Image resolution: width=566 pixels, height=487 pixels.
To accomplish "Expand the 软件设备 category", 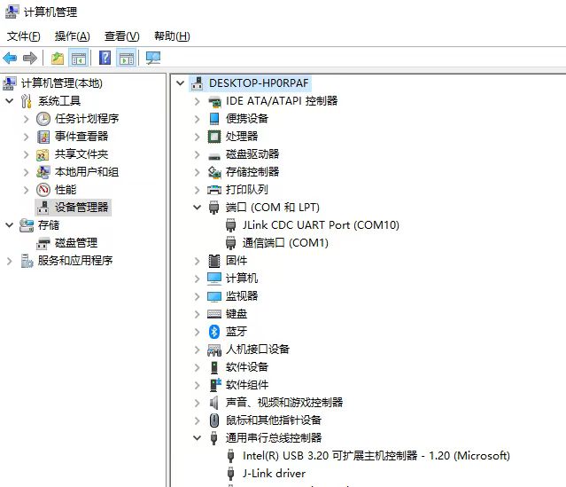I will [198, 367].
